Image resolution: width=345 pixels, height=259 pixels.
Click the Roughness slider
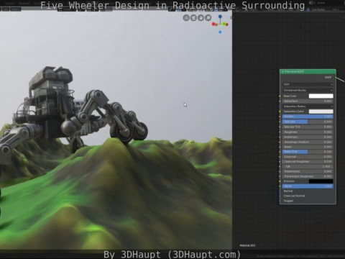[308, 132]
